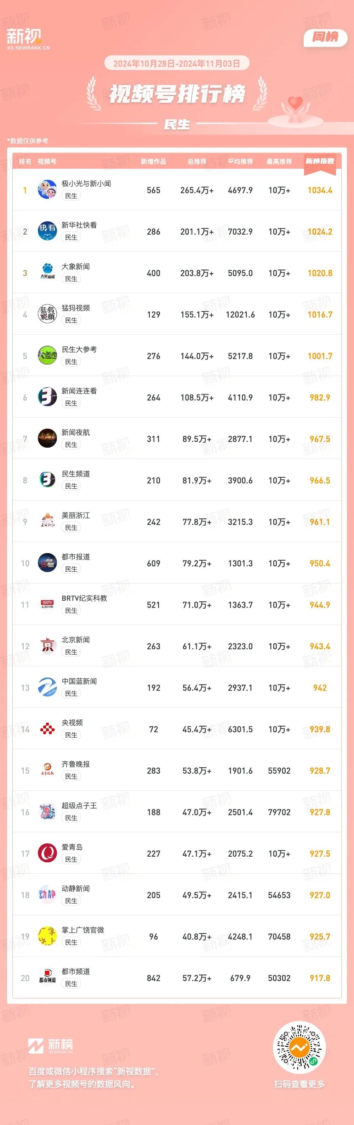Click the 新增作品 column header

pyautogui.click(x=153, y=162)
